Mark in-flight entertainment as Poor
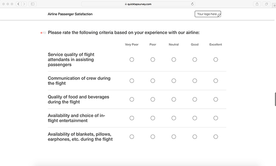276x166 pixels. 153,118
